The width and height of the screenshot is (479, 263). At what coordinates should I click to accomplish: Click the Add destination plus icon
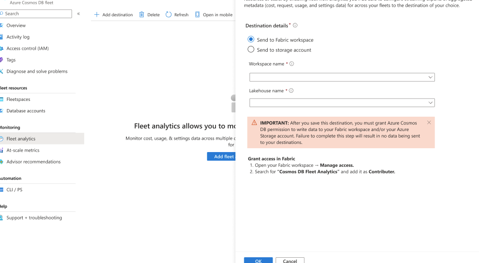click(x=97, y=15)
